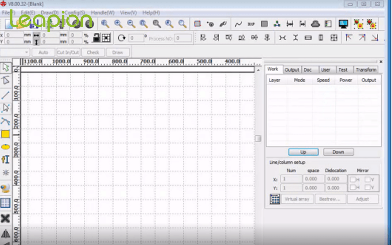Click the green-blue network nodes icon

coord(277,24)
